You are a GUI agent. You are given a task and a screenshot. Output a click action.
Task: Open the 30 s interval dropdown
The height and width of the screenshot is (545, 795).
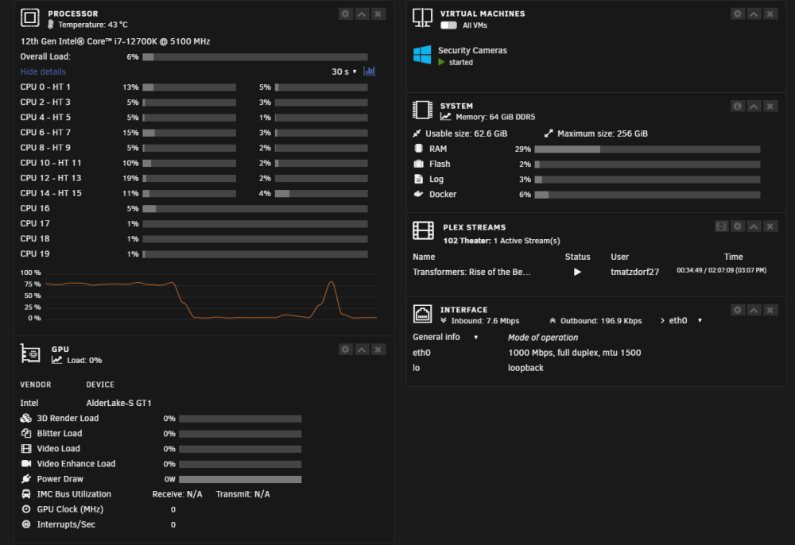(344, 72)
